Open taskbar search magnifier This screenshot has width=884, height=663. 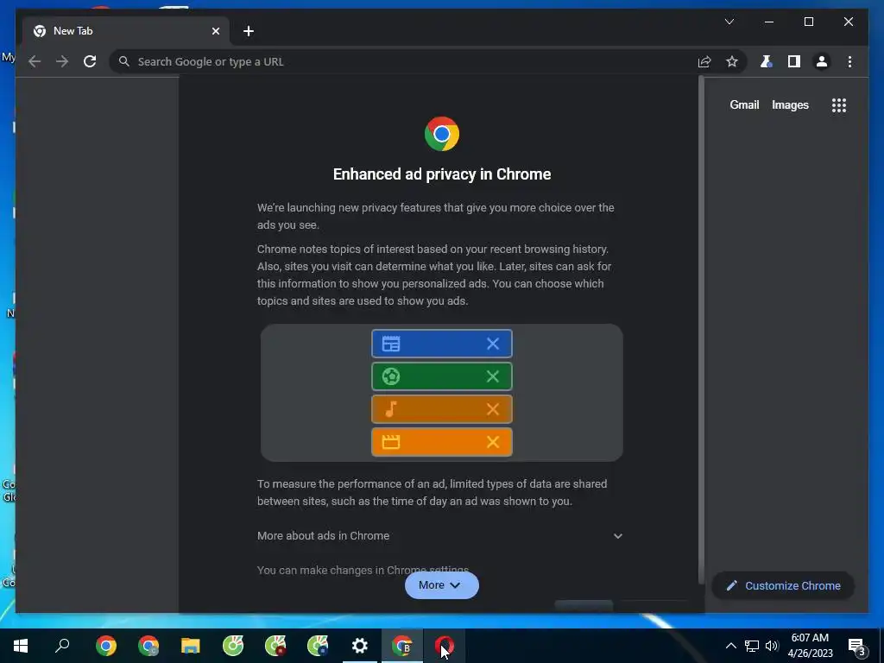coord(62,646)
